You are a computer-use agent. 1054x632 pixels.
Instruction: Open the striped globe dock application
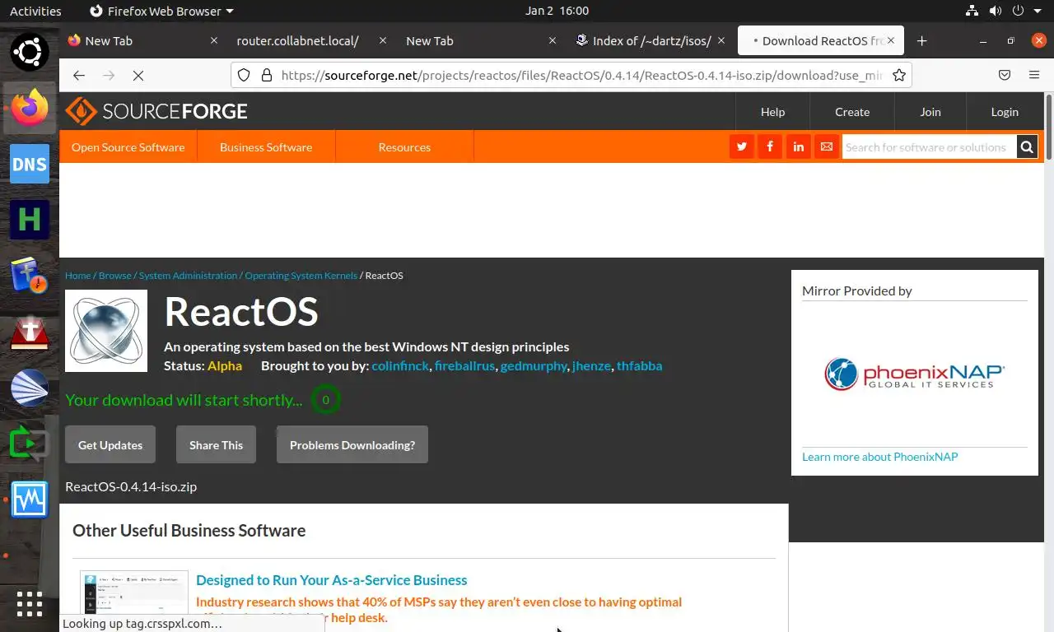pyautogui.click(x=30, y=388)
